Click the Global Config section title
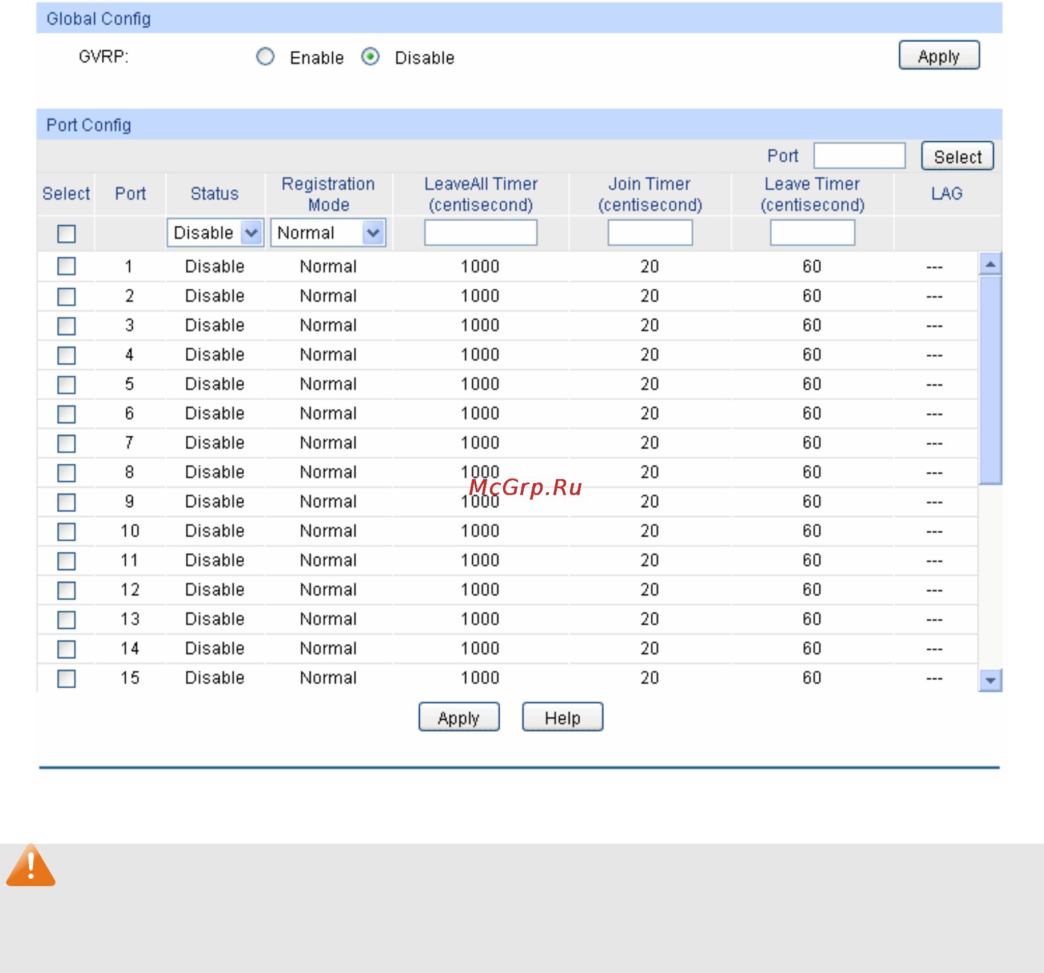The image size is (1044, 973). (x=99, y=19)
